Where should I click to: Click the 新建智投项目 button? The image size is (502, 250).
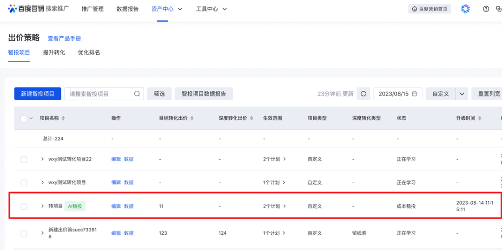38,94
